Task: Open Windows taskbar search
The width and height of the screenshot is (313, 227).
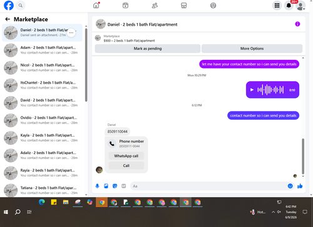Action: [18, 212]
